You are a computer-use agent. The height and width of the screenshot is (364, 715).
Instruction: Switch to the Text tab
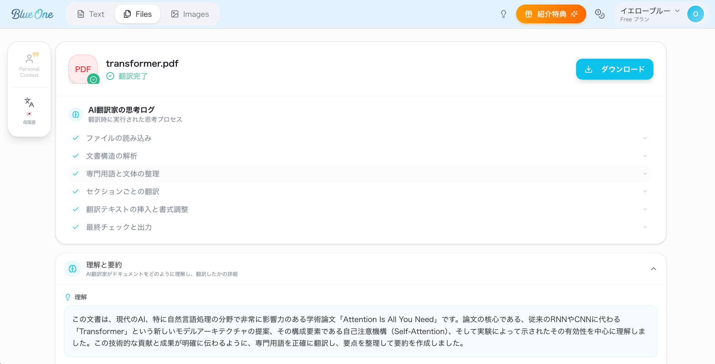point(90,14)
